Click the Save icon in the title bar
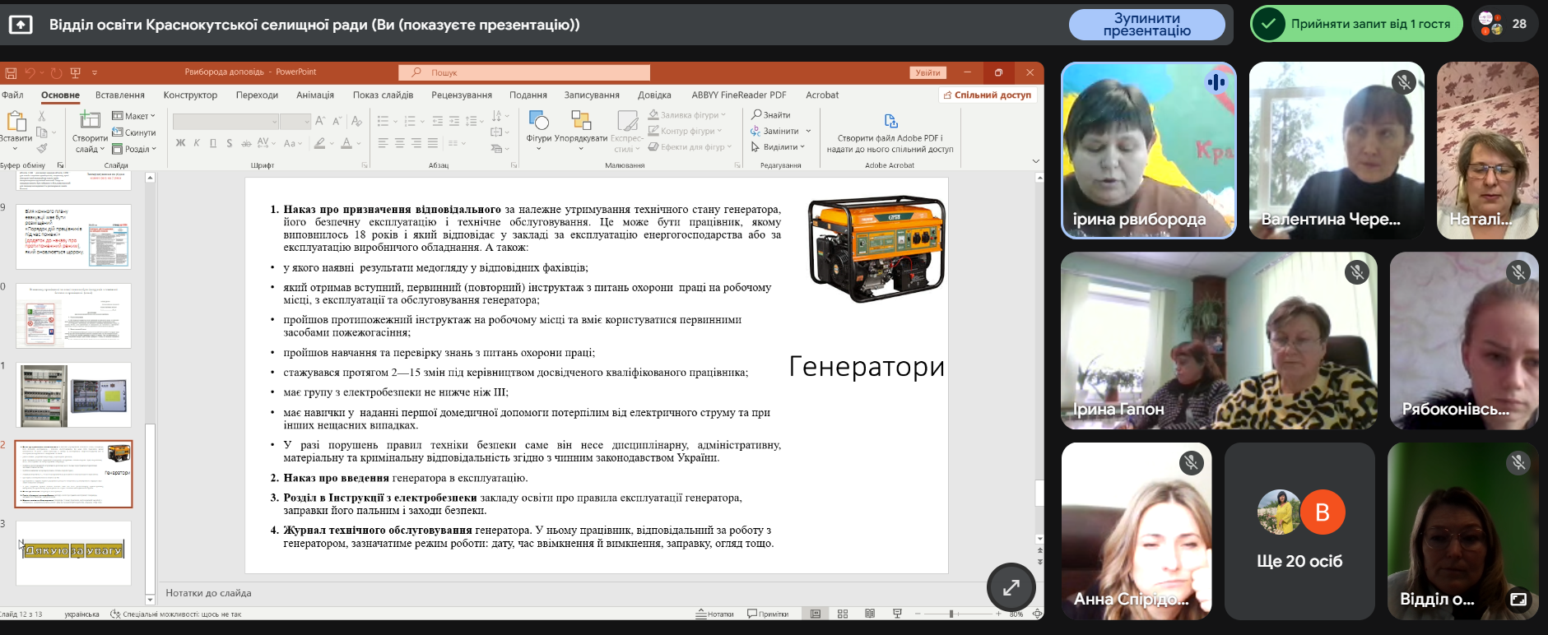 [x=10, y=73]
